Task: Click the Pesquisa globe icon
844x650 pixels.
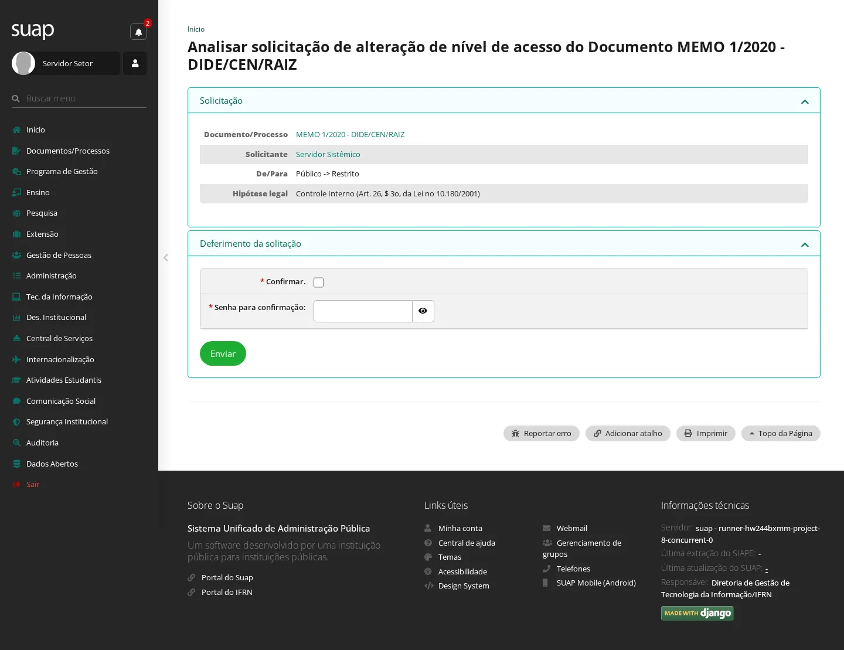Action: [x=16, y=213]
